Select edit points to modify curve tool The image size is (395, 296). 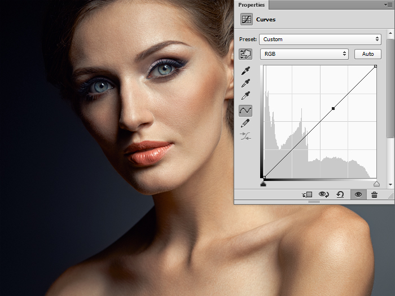(245, 111)
